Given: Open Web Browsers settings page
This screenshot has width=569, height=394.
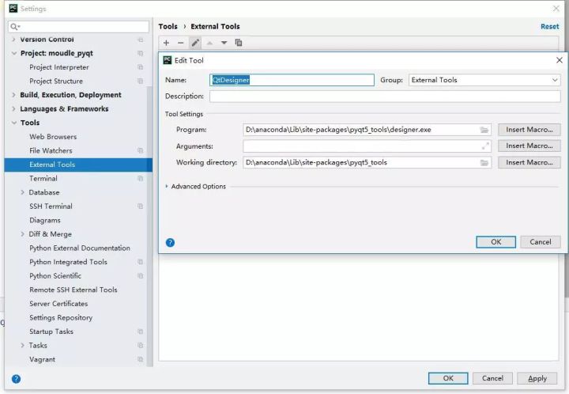Looking at the screenshot, I should (x=53, y=137).
